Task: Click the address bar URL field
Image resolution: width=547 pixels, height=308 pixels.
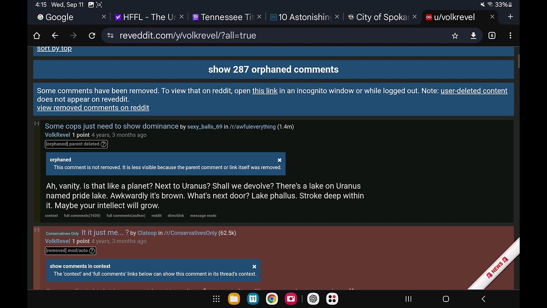Action: coord(273,36)
